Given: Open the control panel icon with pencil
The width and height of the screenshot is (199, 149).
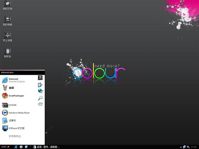Looking at the screenshot, I should click(x=40, y=85).
